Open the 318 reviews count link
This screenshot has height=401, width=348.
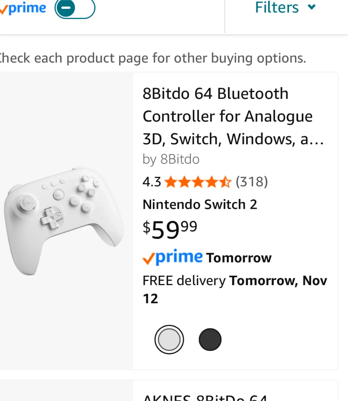(x=252, y=182)
